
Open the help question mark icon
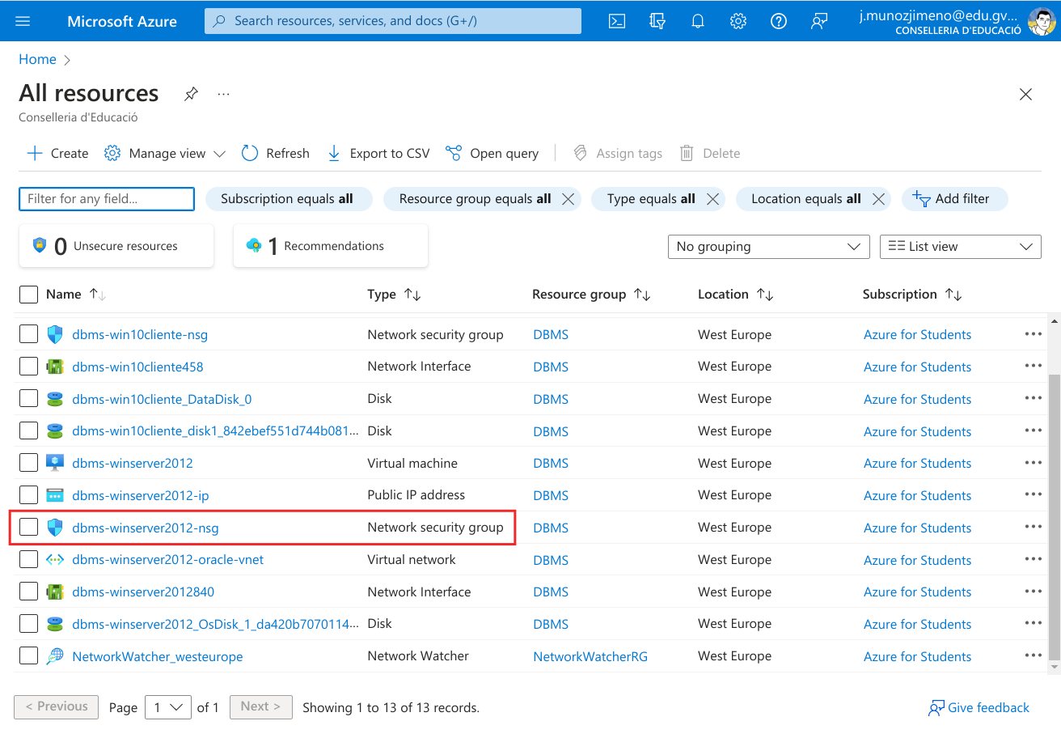point(779,21)
